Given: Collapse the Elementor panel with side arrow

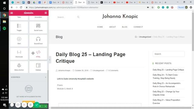Looking at the screenshot, I should coord(50,60).
